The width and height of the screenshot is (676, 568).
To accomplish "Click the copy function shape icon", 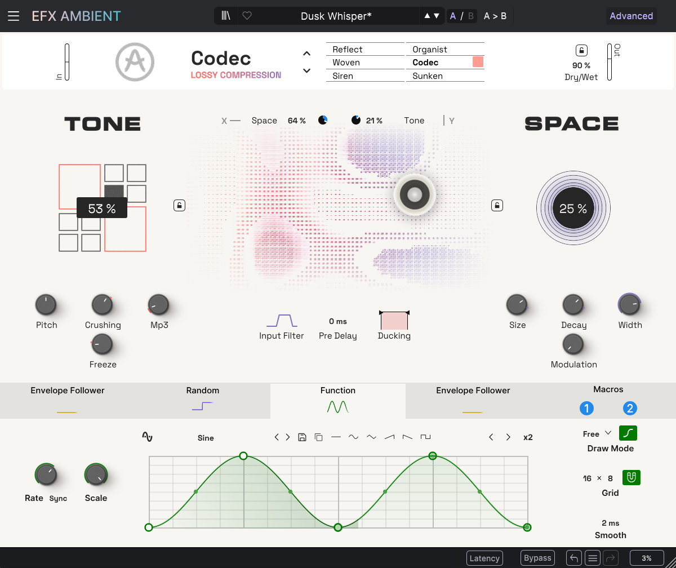I will tap(318, 437).
